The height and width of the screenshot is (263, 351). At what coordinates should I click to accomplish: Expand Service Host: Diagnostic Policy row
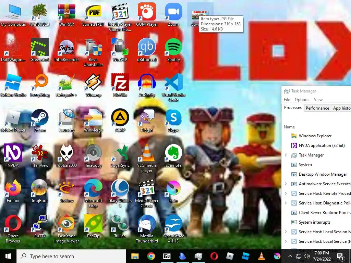point(286,203)
